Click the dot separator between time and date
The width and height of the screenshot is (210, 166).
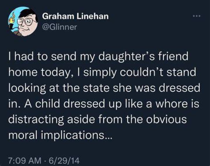[45, 161]
